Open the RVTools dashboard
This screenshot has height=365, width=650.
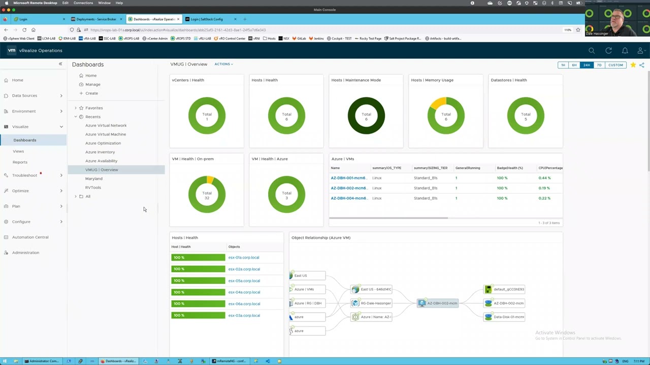(93, 188)
